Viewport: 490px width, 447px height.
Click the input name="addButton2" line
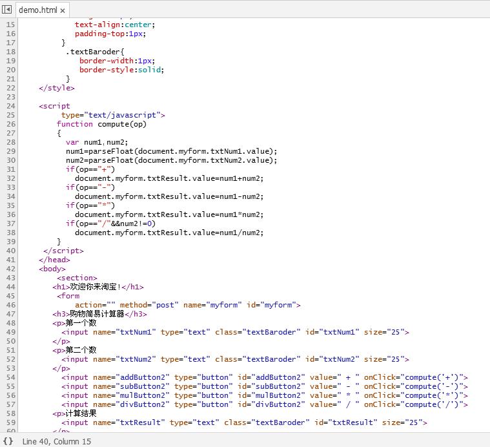click(x=265, y=377)
